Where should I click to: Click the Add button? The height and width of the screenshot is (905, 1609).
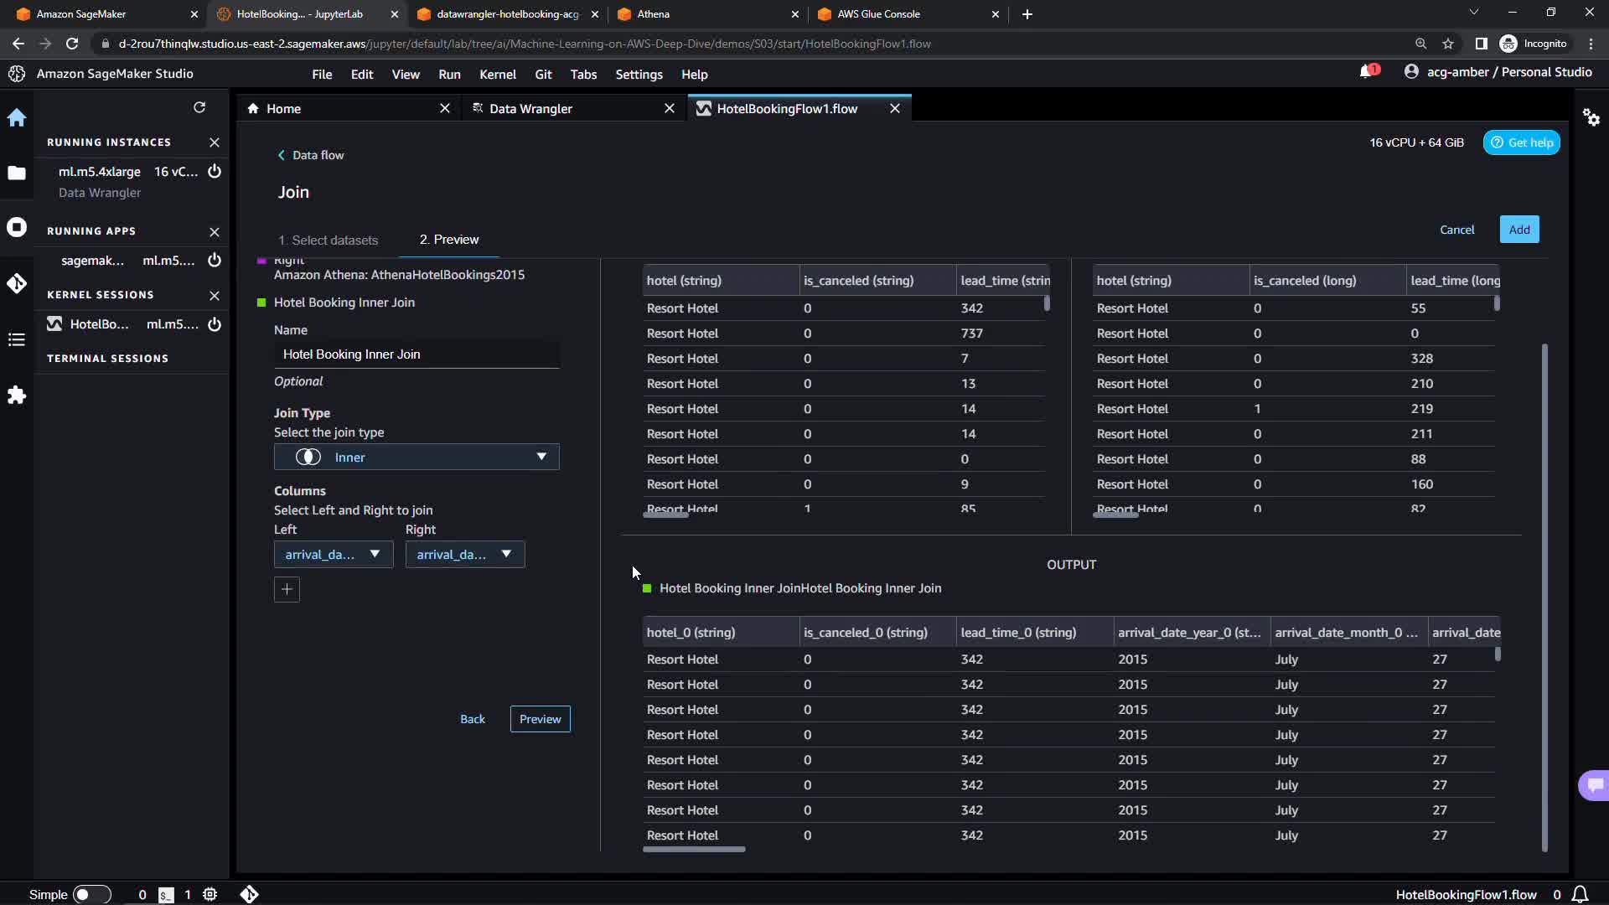pyautogui.click(x=1518, y=230)
